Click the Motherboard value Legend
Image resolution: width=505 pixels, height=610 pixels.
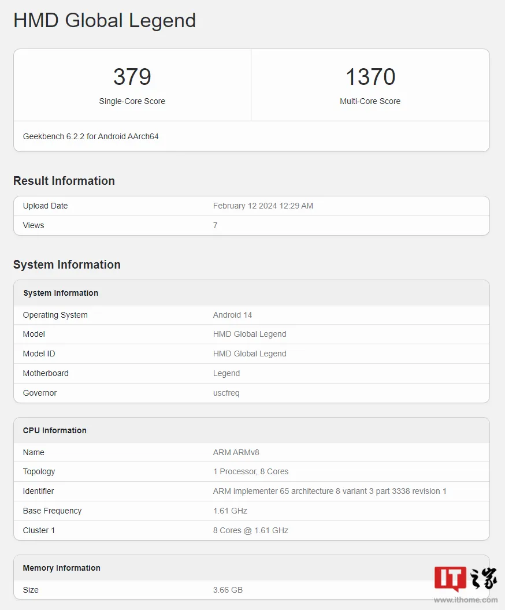tap(226, 374)
